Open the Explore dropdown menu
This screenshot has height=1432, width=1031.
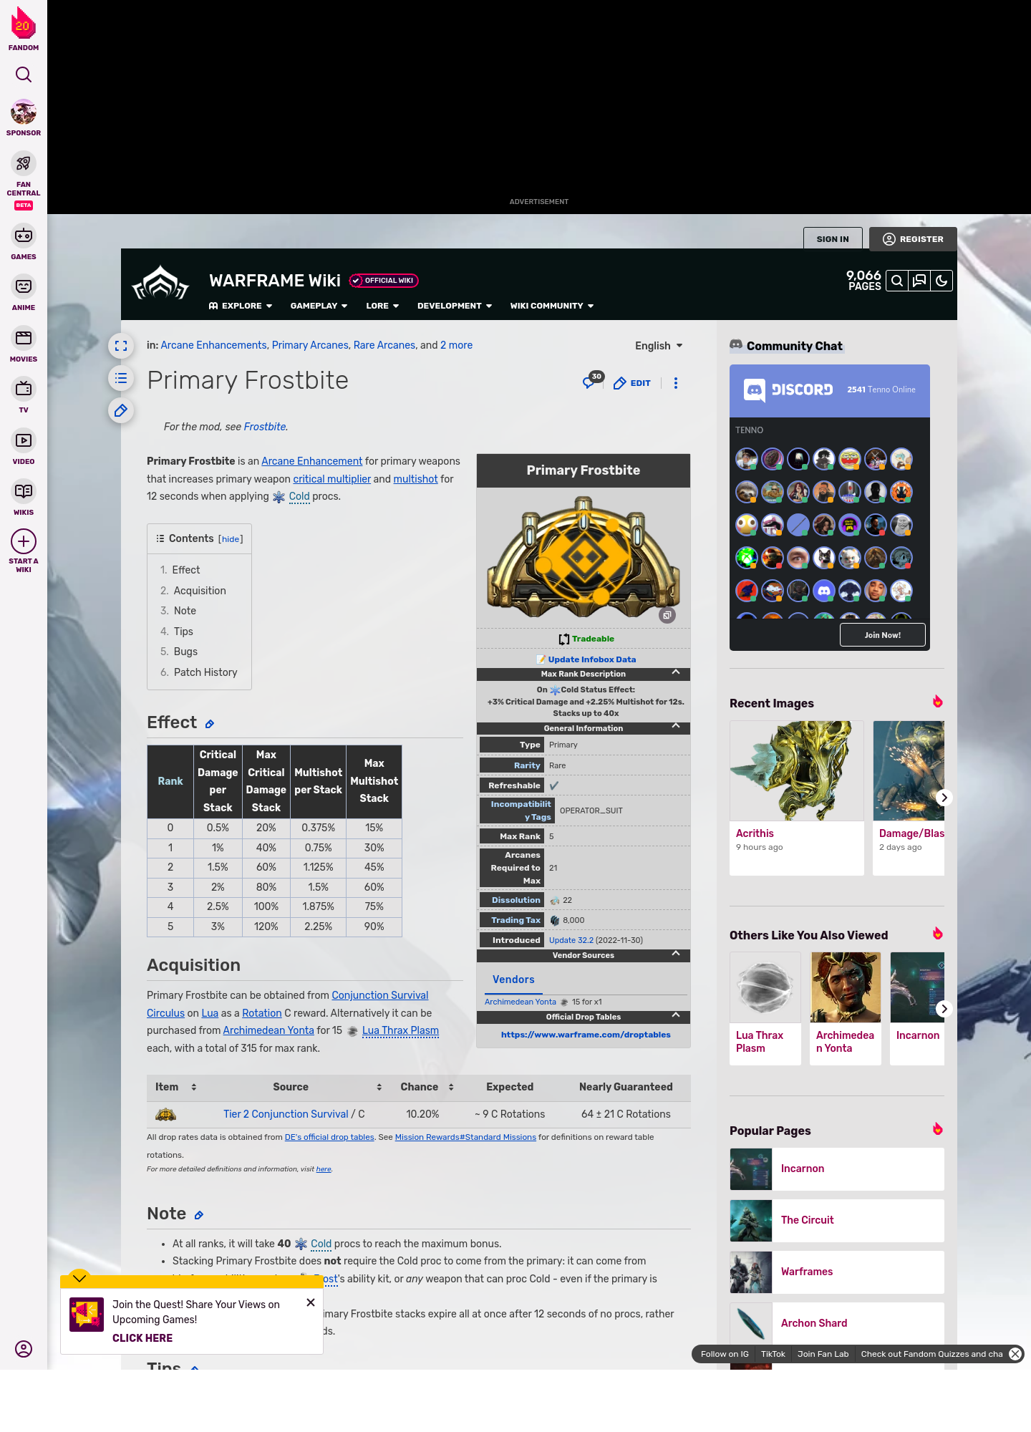241,306
